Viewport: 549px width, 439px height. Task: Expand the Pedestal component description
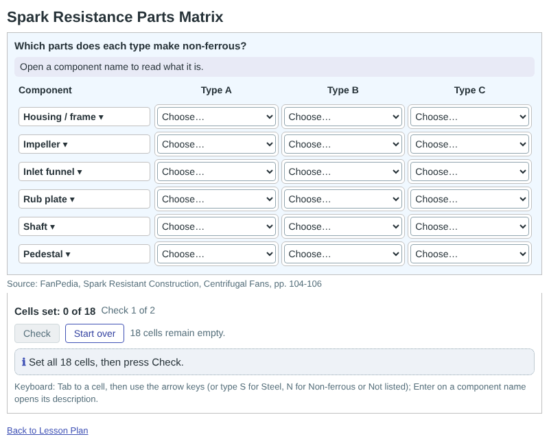[84, 254]
